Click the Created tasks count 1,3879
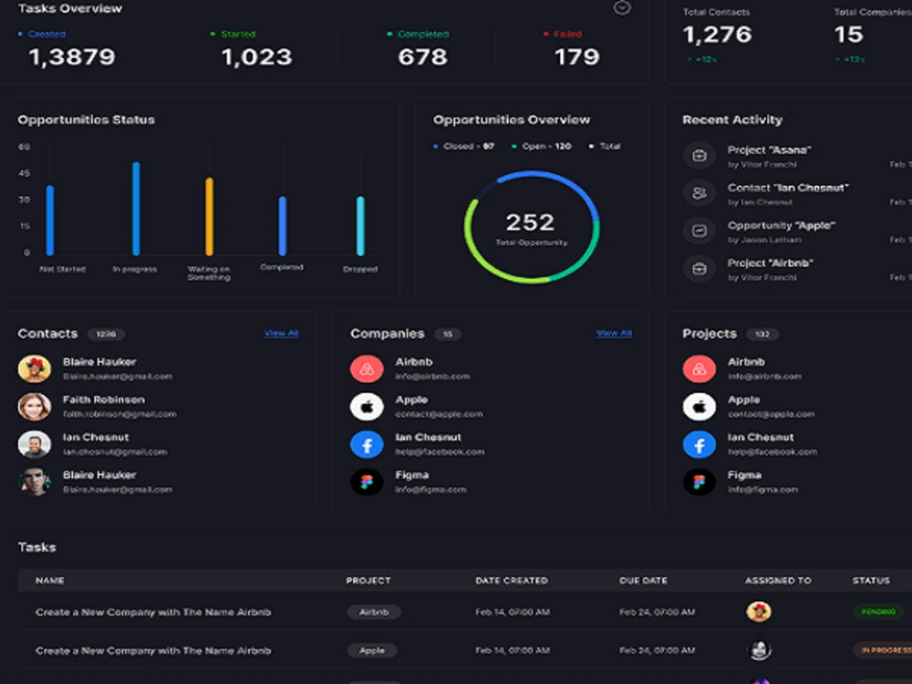Image resolution: width=912 pixels, height=684 pixels. (72, 57)
